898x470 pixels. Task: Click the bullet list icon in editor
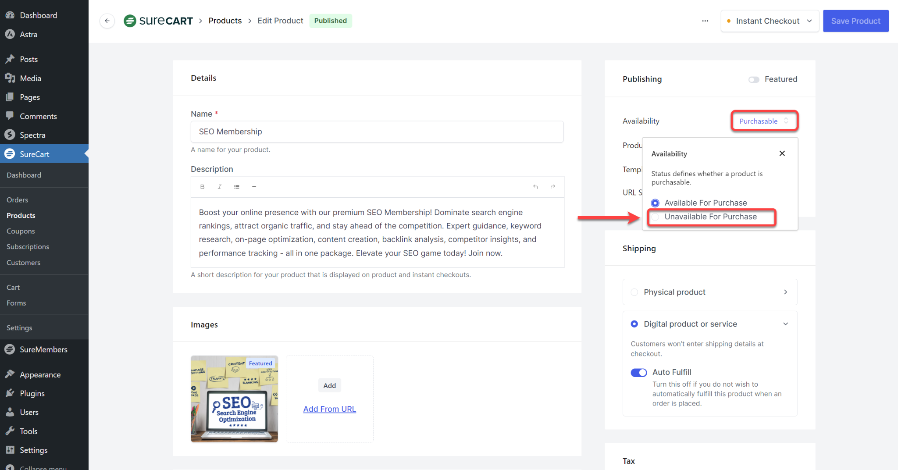pyautogui.click(x=236, y=187)
